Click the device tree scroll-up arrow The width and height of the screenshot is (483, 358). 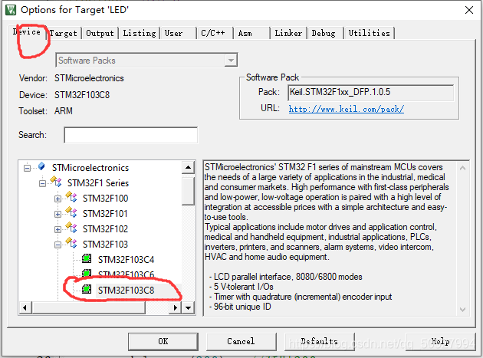tap(188, 168)
